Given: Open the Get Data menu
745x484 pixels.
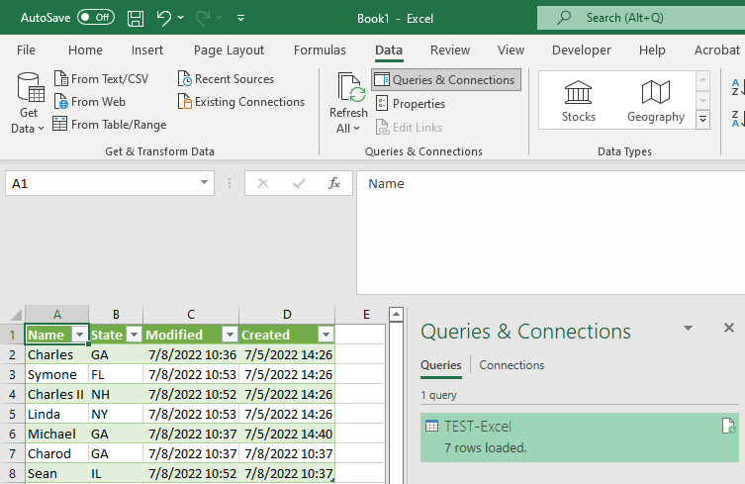Looking at the screenshot, I should (29, 104).
